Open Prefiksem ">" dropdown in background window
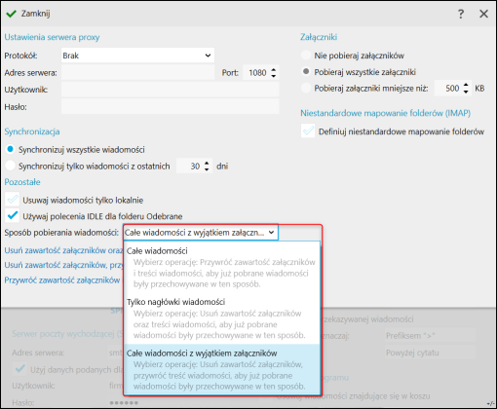497x409 pixels. (430, 335)
